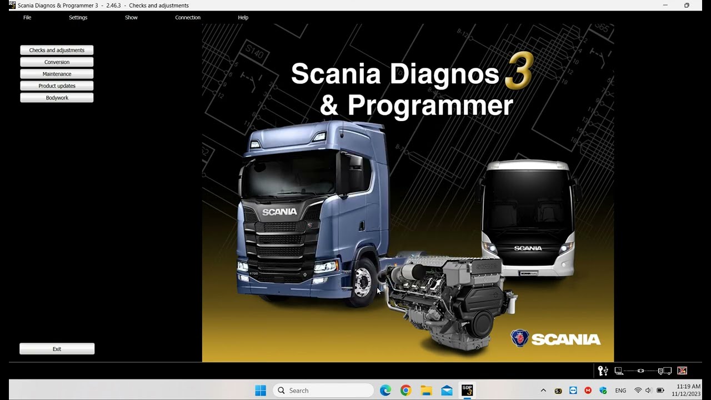The height and width of the screenshot is (400, 711).
Task: Click the taskbar Search box
Action: click(x=323, y=391)
